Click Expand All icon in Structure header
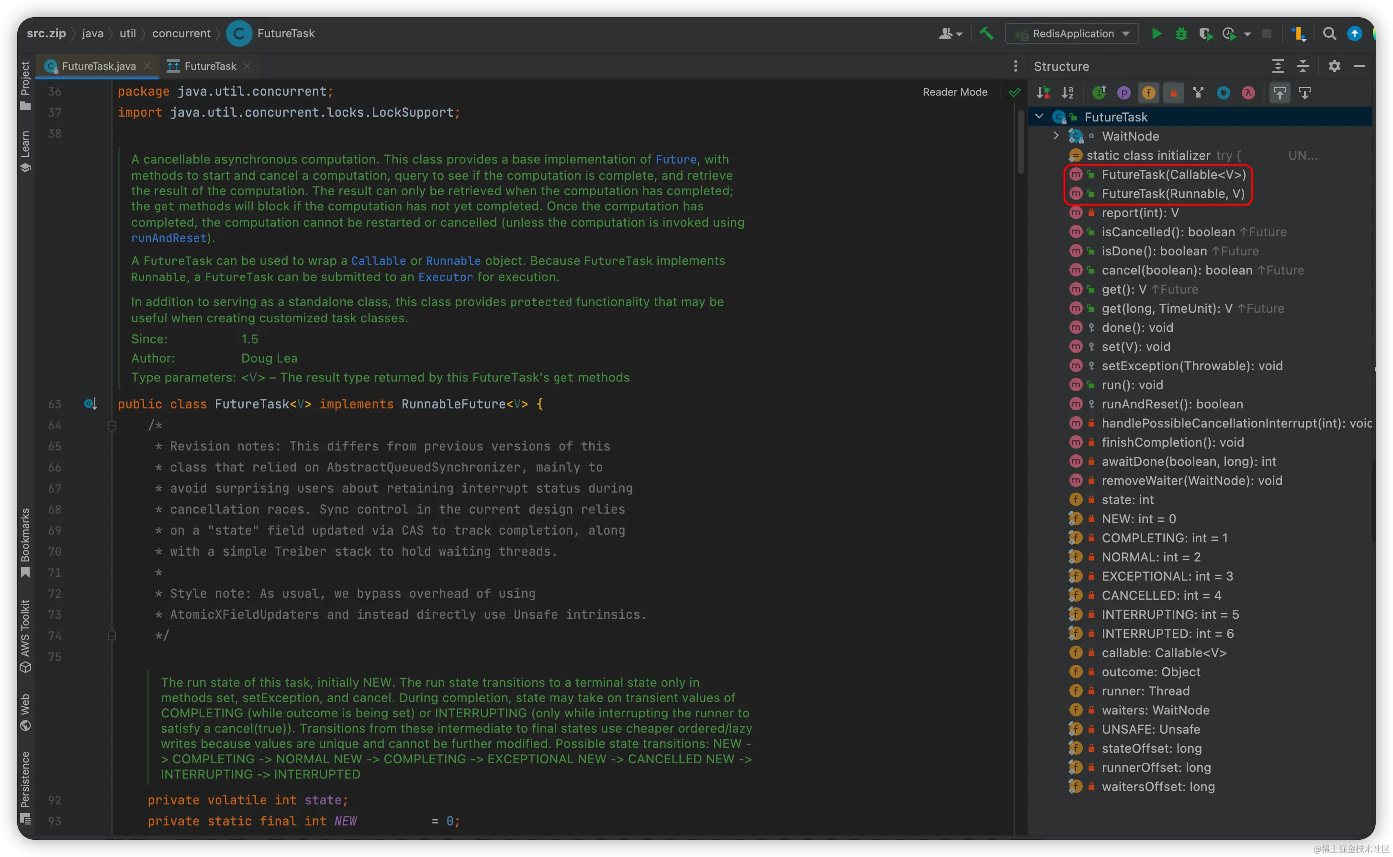 pos(1278,66)
